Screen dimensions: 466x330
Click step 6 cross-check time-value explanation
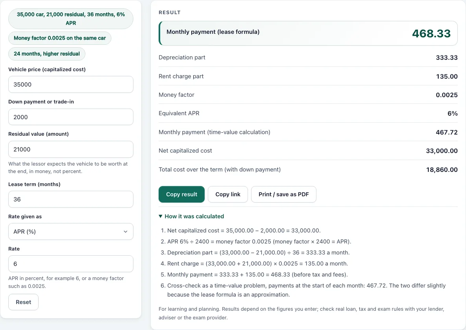(x=307, y=290)
